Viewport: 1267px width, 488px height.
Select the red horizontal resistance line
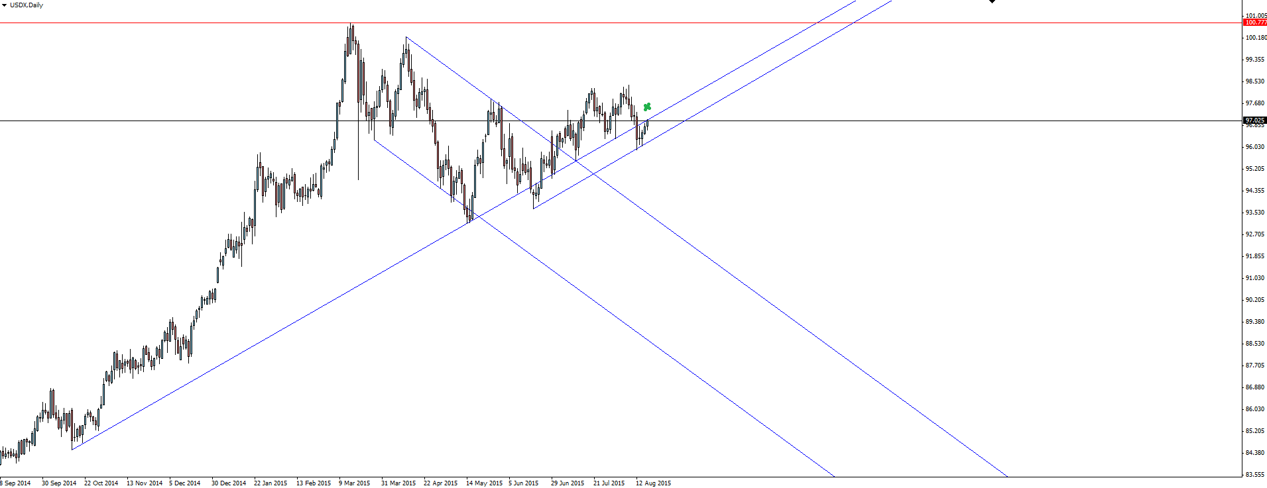point(620,23)
